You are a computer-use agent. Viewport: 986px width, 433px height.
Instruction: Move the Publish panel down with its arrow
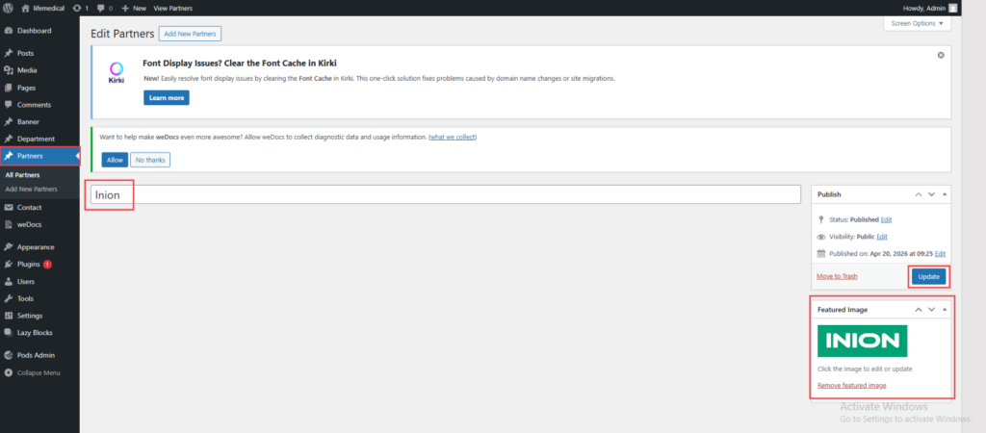[931, 194]
